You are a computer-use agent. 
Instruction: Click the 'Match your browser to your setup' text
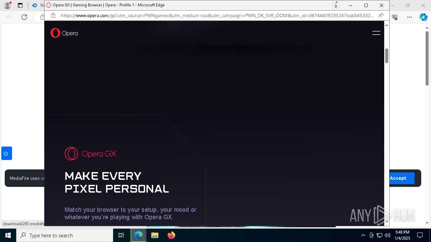pyautogui.click(x=130, y=213)
